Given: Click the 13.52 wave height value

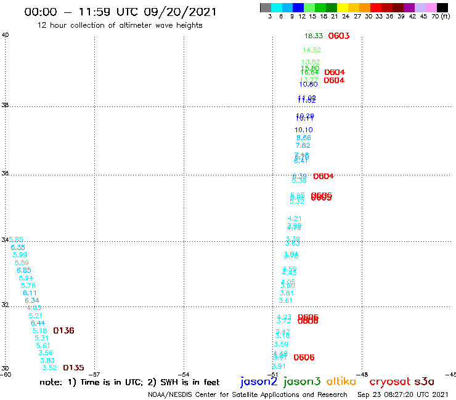Looking at the screenshot, I should pyautogui.click(x=311, y=62).
